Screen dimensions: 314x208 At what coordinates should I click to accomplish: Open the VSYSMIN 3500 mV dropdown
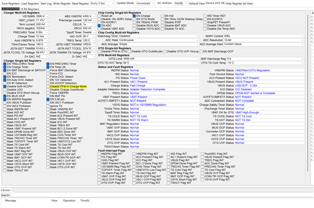pyautogui.click(x=42, y=16)
